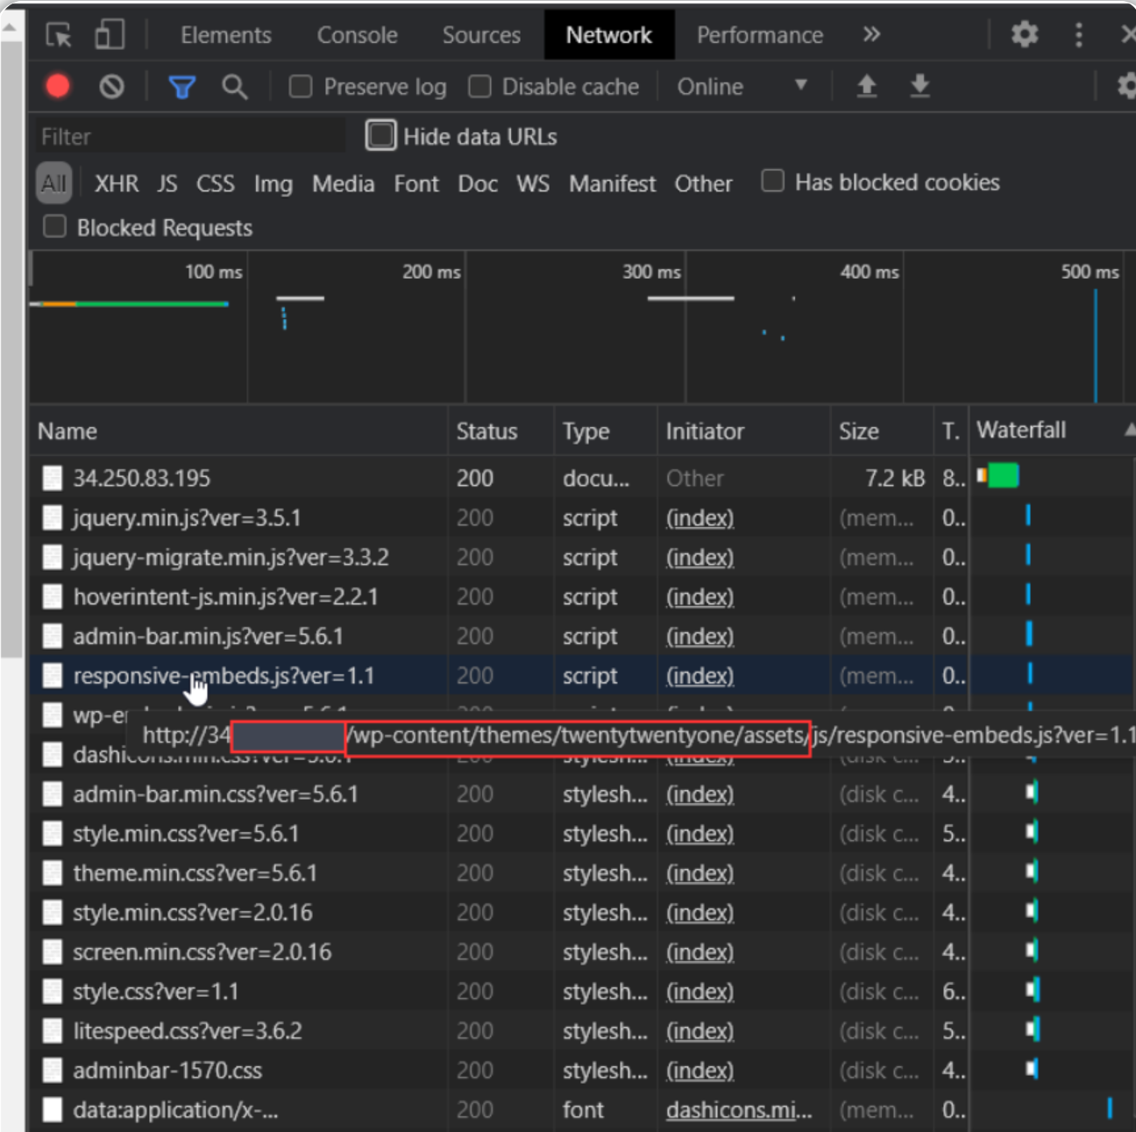Filter requests by Font
1136x1132 pixels.
pos(416,183)
